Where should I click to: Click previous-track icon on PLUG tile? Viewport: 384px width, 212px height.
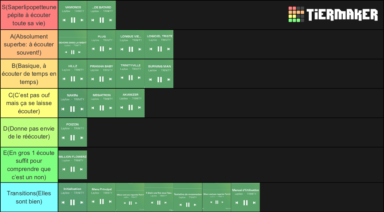click(x=93, y=49)
